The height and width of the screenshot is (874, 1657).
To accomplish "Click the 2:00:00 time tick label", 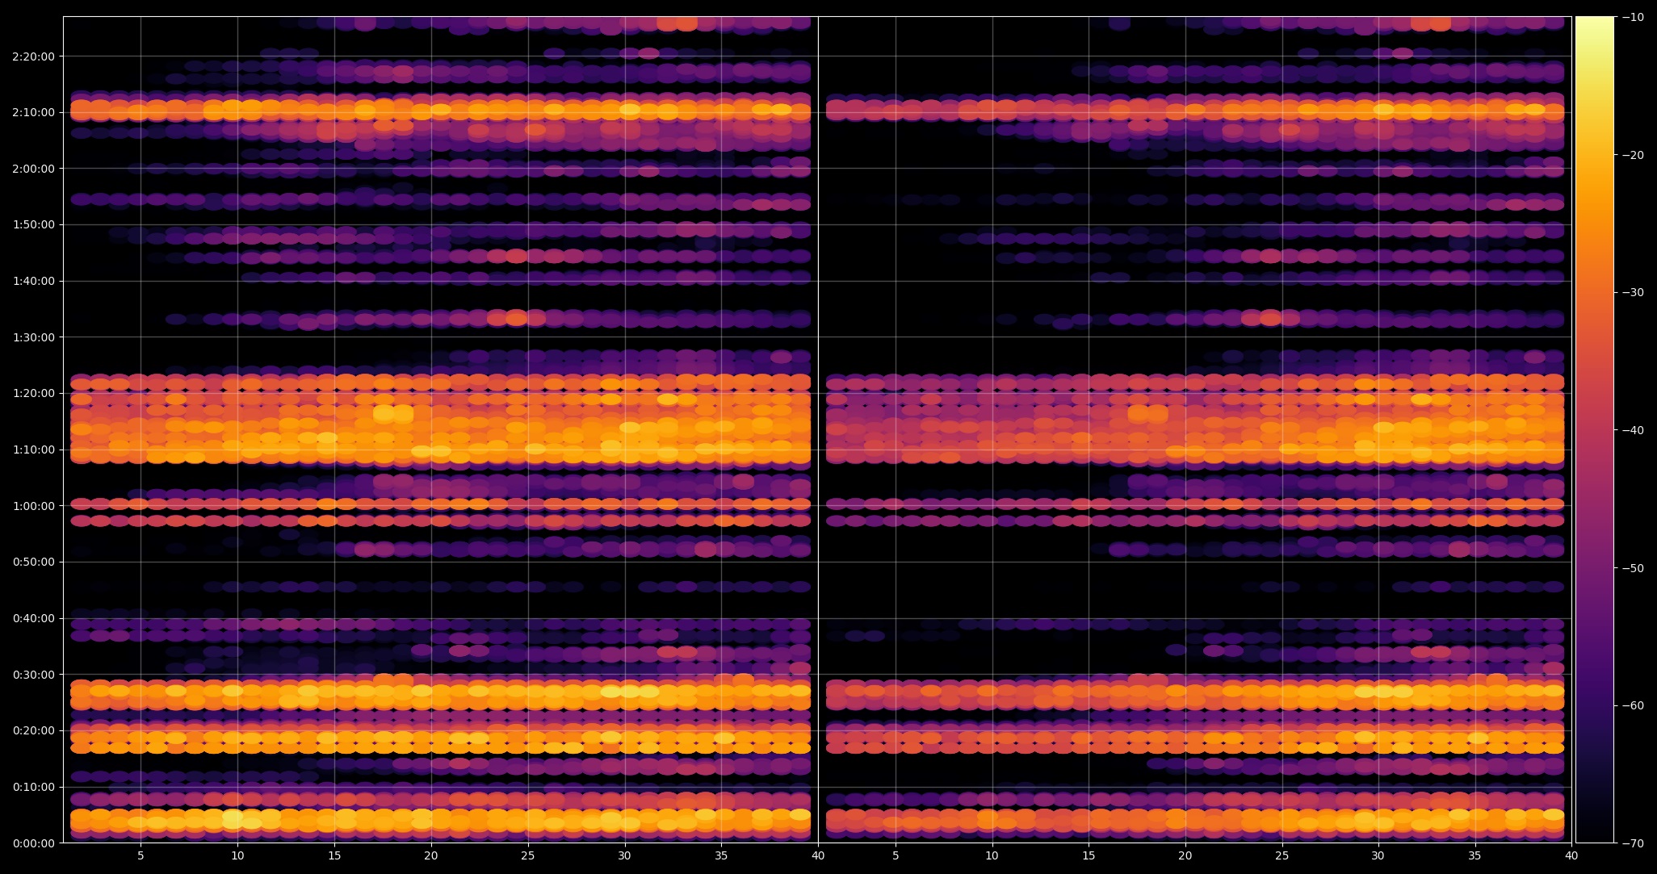I will 33,169.
